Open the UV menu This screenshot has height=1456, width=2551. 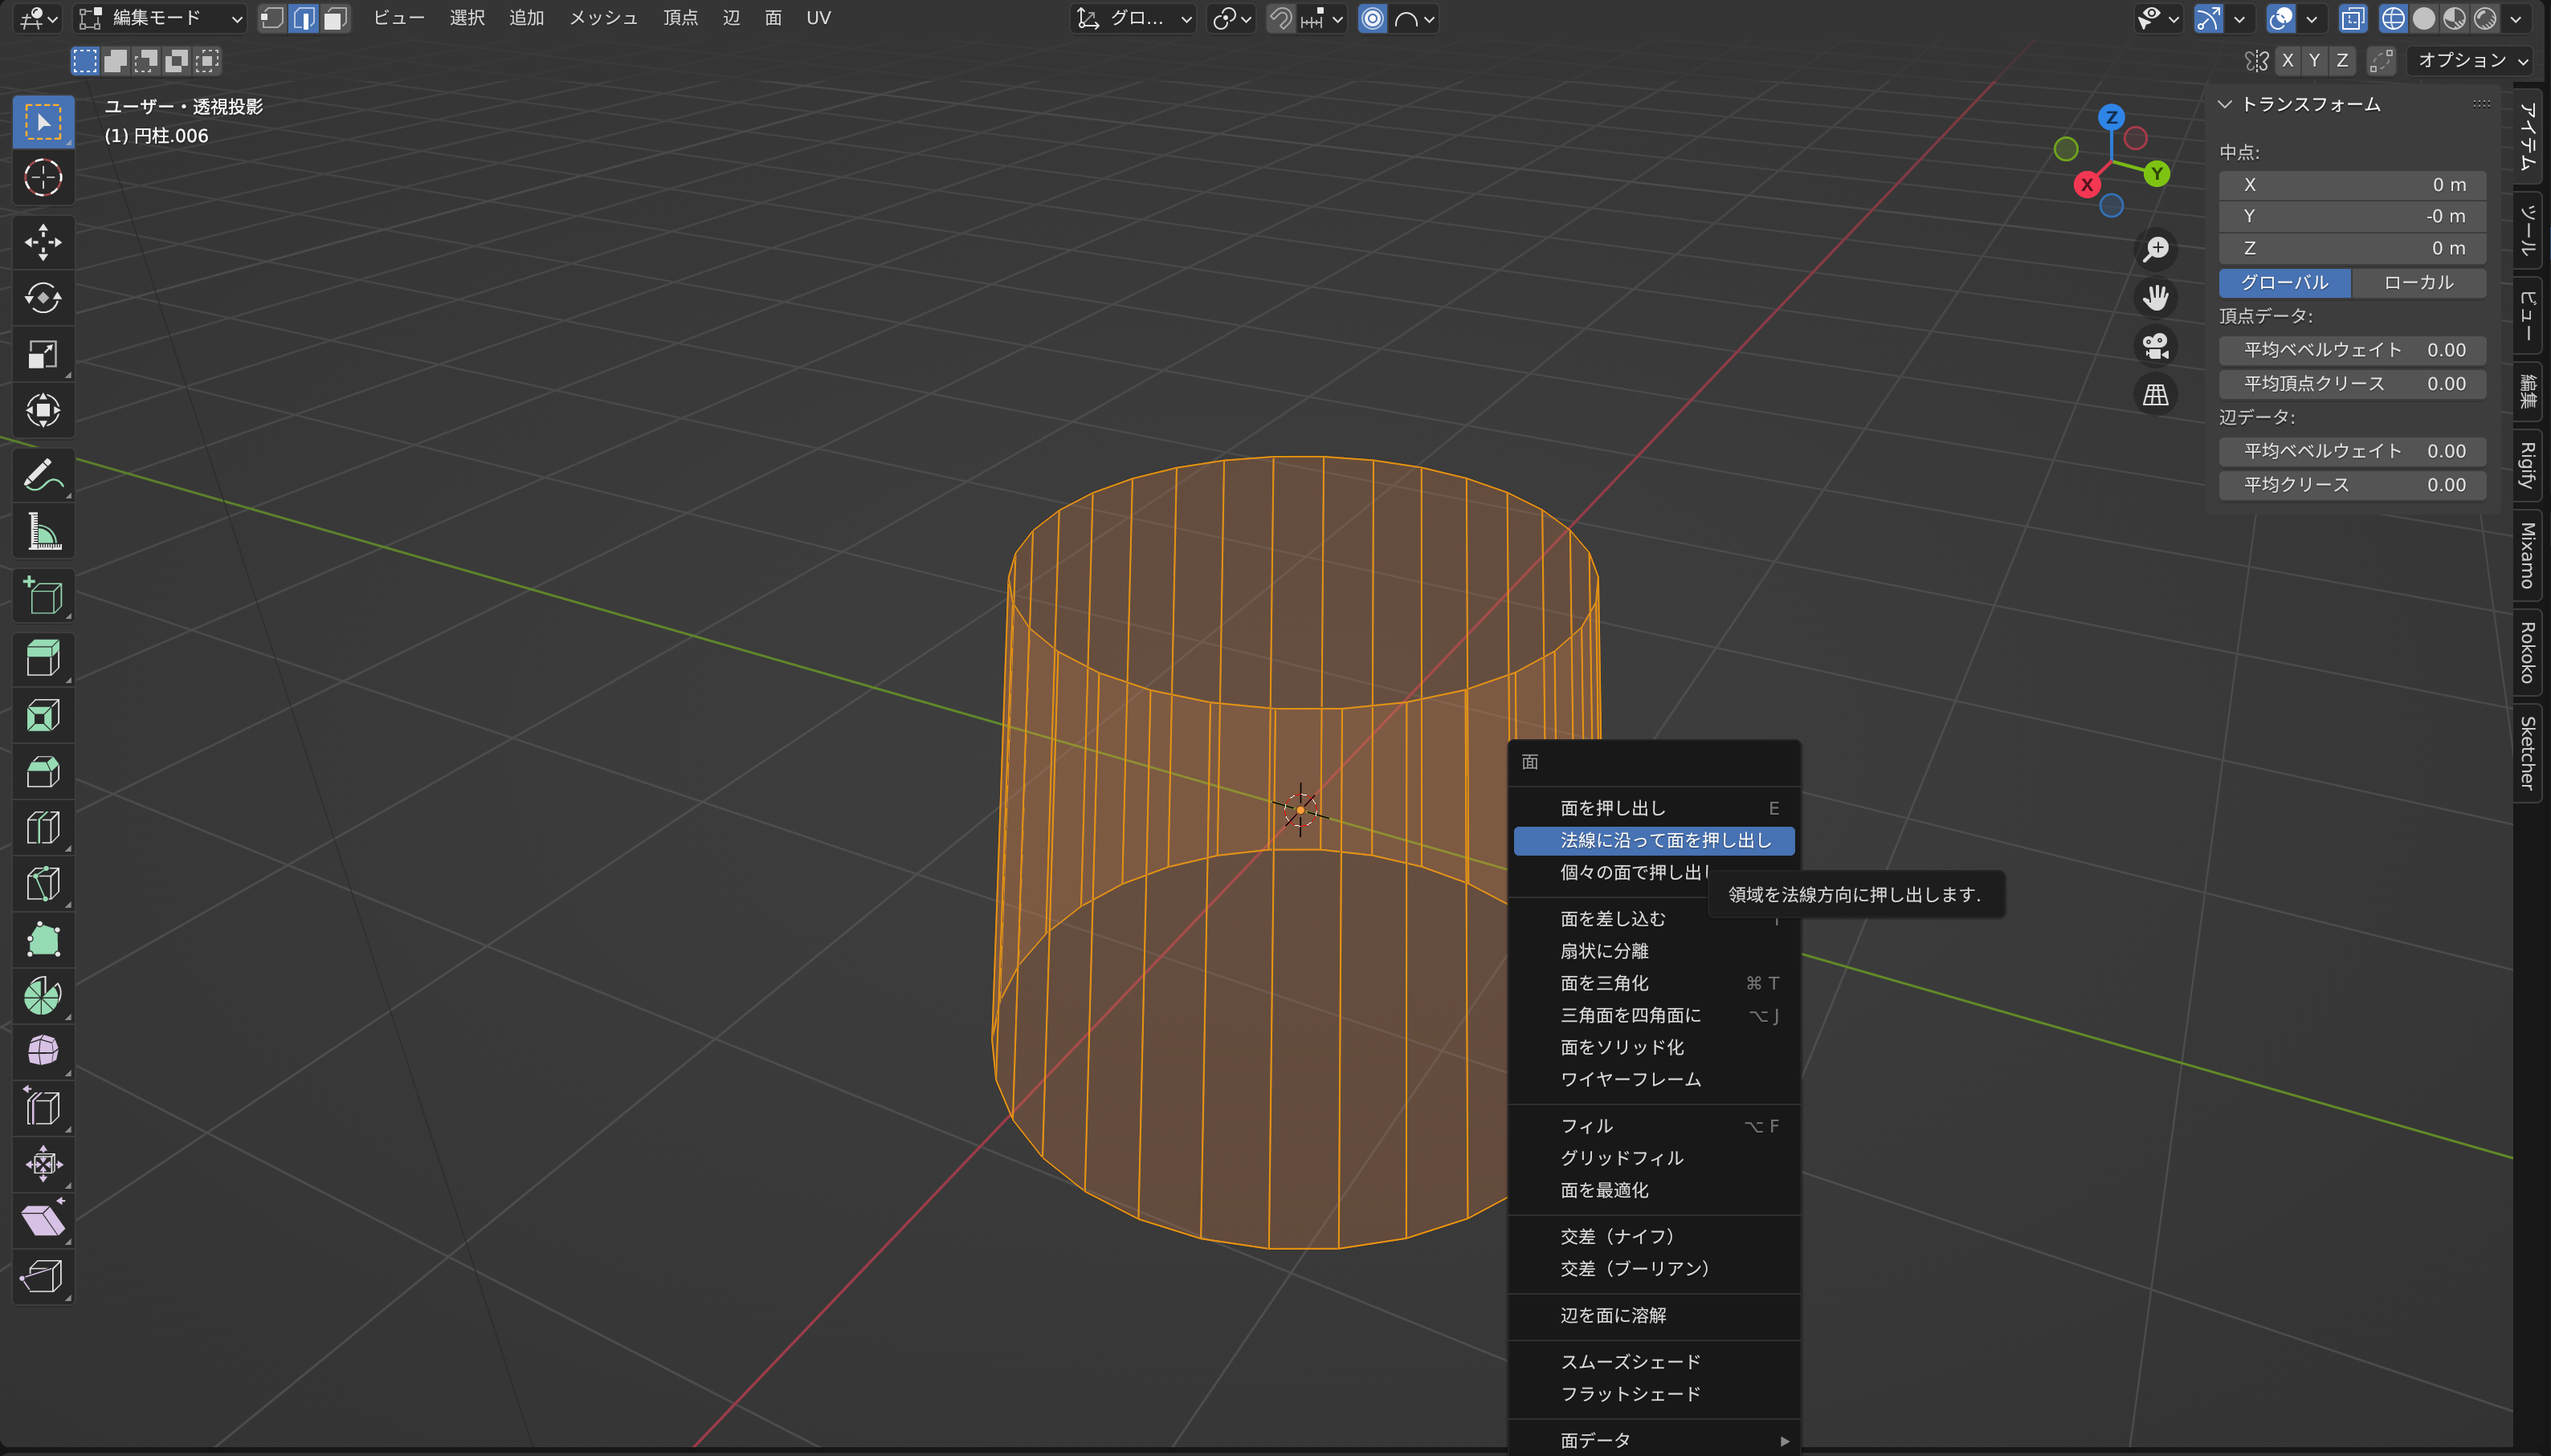pyautogui.click(x=818, y=18)
